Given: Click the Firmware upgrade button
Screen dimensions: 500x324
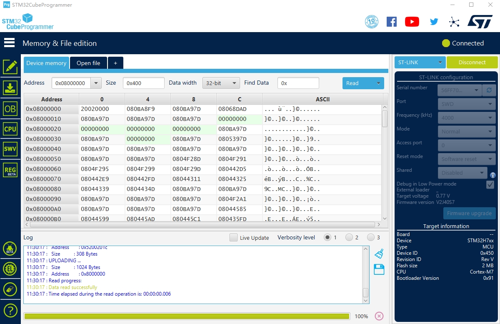Looking at the screenshot, I should 469,213.
